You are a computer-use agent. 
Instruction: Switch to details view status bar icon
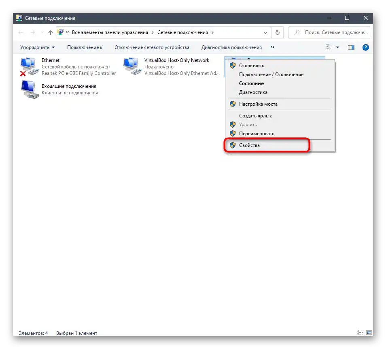(360, 333)
